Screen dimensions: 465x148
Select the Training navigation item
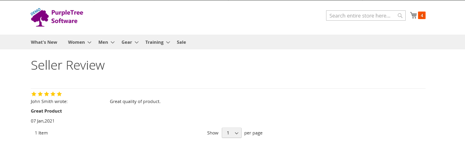(x=154, y=42)
